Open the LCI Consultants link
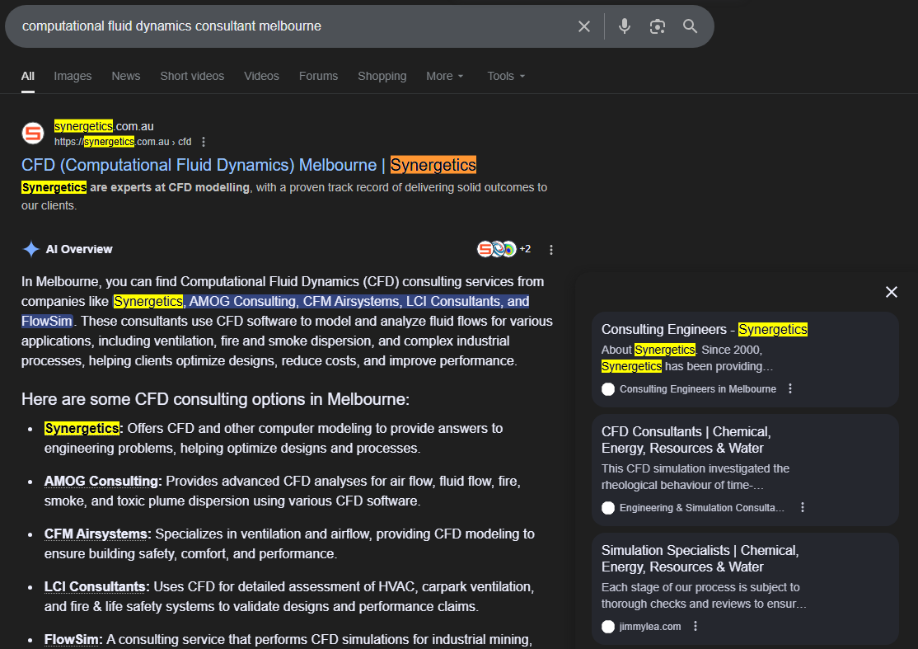The height and width of the screenshot is (649, 918). (x=95, y=587)
